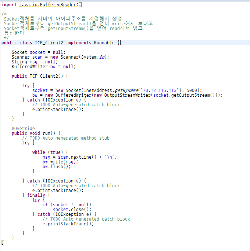Click 'System.in' in the Scanner declaration
The image size is (250, 251).
93,57
